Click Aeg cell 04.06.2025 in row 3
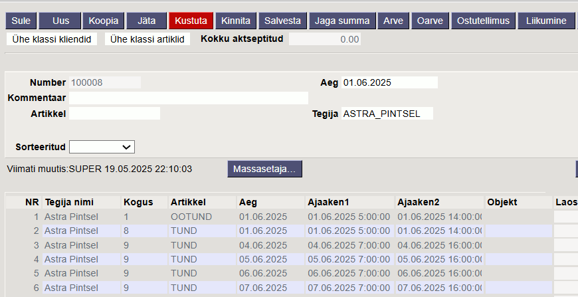 tap(270, 245)
